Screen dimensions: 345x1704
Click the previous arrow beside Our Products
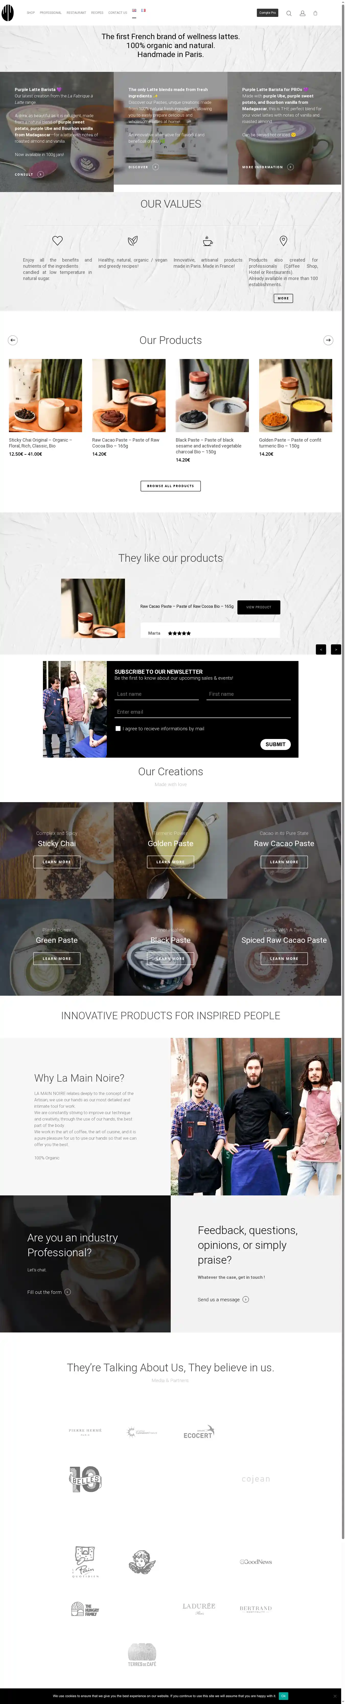pyautogui.click(x=13, y=340)
